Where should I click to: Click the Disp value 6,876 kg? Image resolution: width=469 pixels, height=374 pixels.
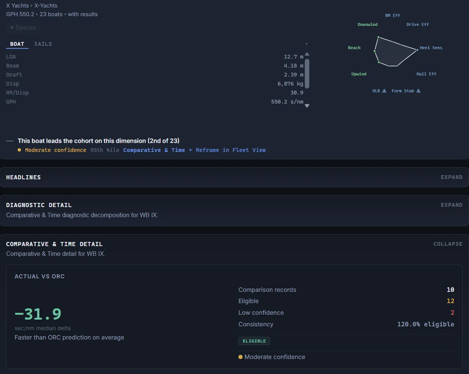[290, 84]
